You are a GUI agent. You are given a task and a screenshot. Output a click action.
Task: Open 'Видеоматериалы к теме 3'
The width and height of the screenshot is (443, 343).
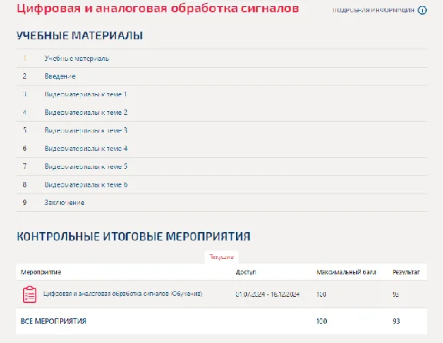coord(86,130)
